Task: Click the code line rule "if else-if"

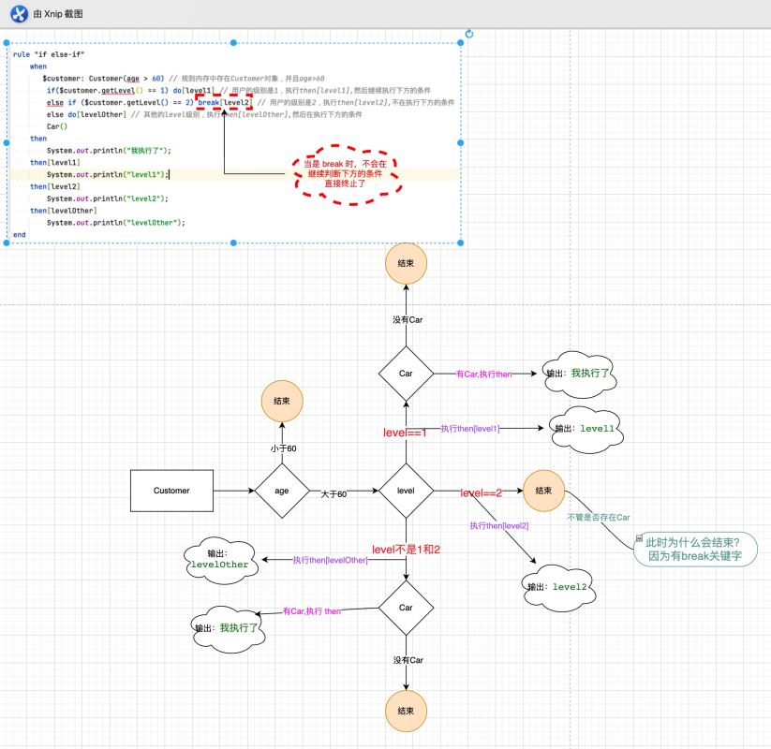Action: tap(49, 54)
